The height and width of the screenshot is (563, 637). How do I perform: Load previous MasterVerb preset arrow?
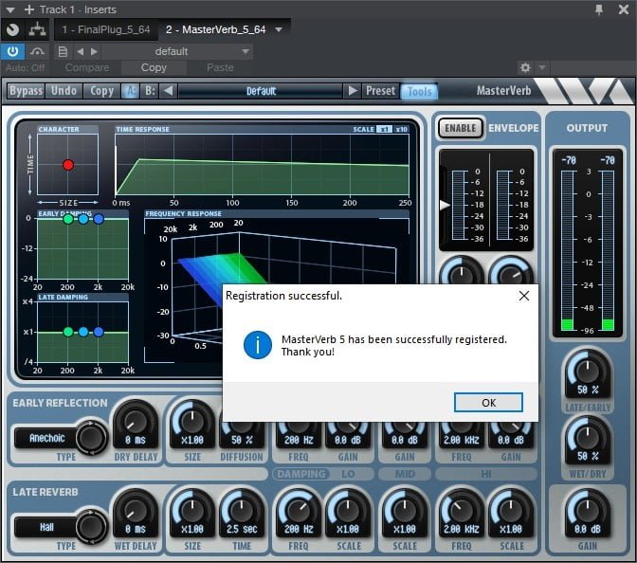[x=168, y=91]
